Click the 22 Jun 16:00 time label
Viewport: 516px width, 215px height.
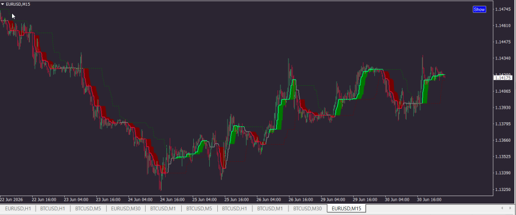click(44, 200)
